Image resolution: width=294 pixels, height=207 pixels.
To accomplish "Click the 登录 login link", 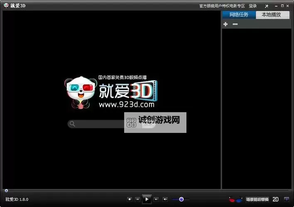I will tap(253, 6).
